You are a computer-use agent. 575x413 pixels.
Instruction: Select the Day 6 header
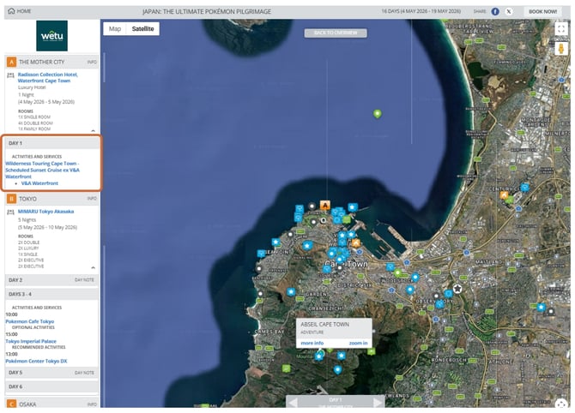[51, 386]
